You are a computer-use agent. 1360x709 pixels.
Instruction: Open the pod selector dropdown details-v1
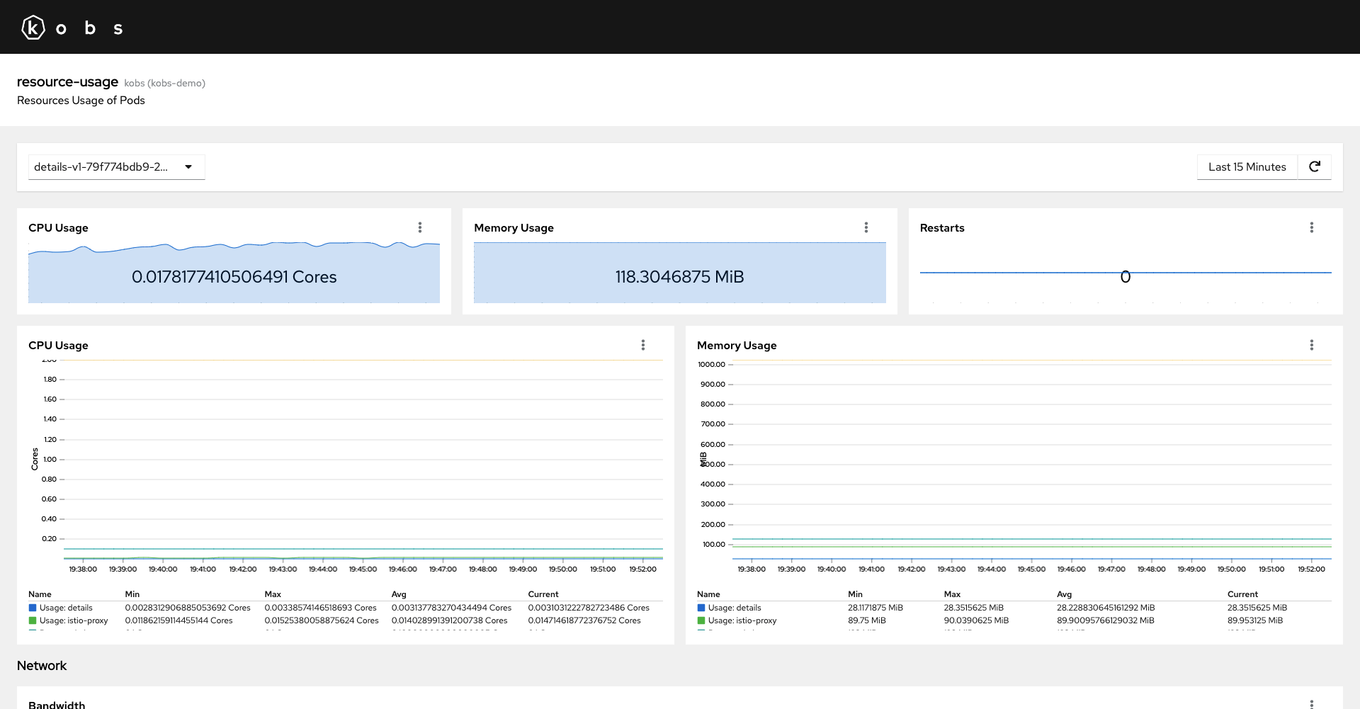(x=116, y=167)
